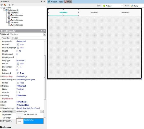This screenshot has height=129, width=144.
Task: Toggle the IsSelected property checkbox
Action: (18, 73)
